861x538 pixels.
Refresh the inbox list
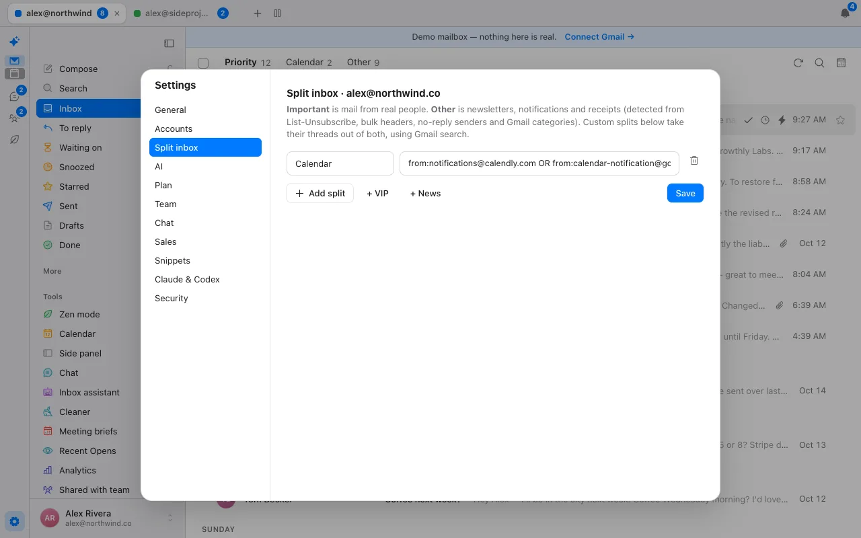(798, 63)
